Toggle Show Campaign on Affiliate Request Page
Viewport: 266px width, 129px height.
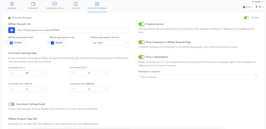pyautogui.click(x=142, y=42)
